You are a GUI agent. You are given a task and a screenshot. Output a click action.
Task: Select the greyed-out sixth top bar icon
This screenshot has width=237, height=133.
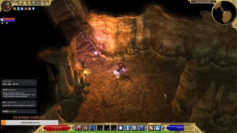point(38,3)
